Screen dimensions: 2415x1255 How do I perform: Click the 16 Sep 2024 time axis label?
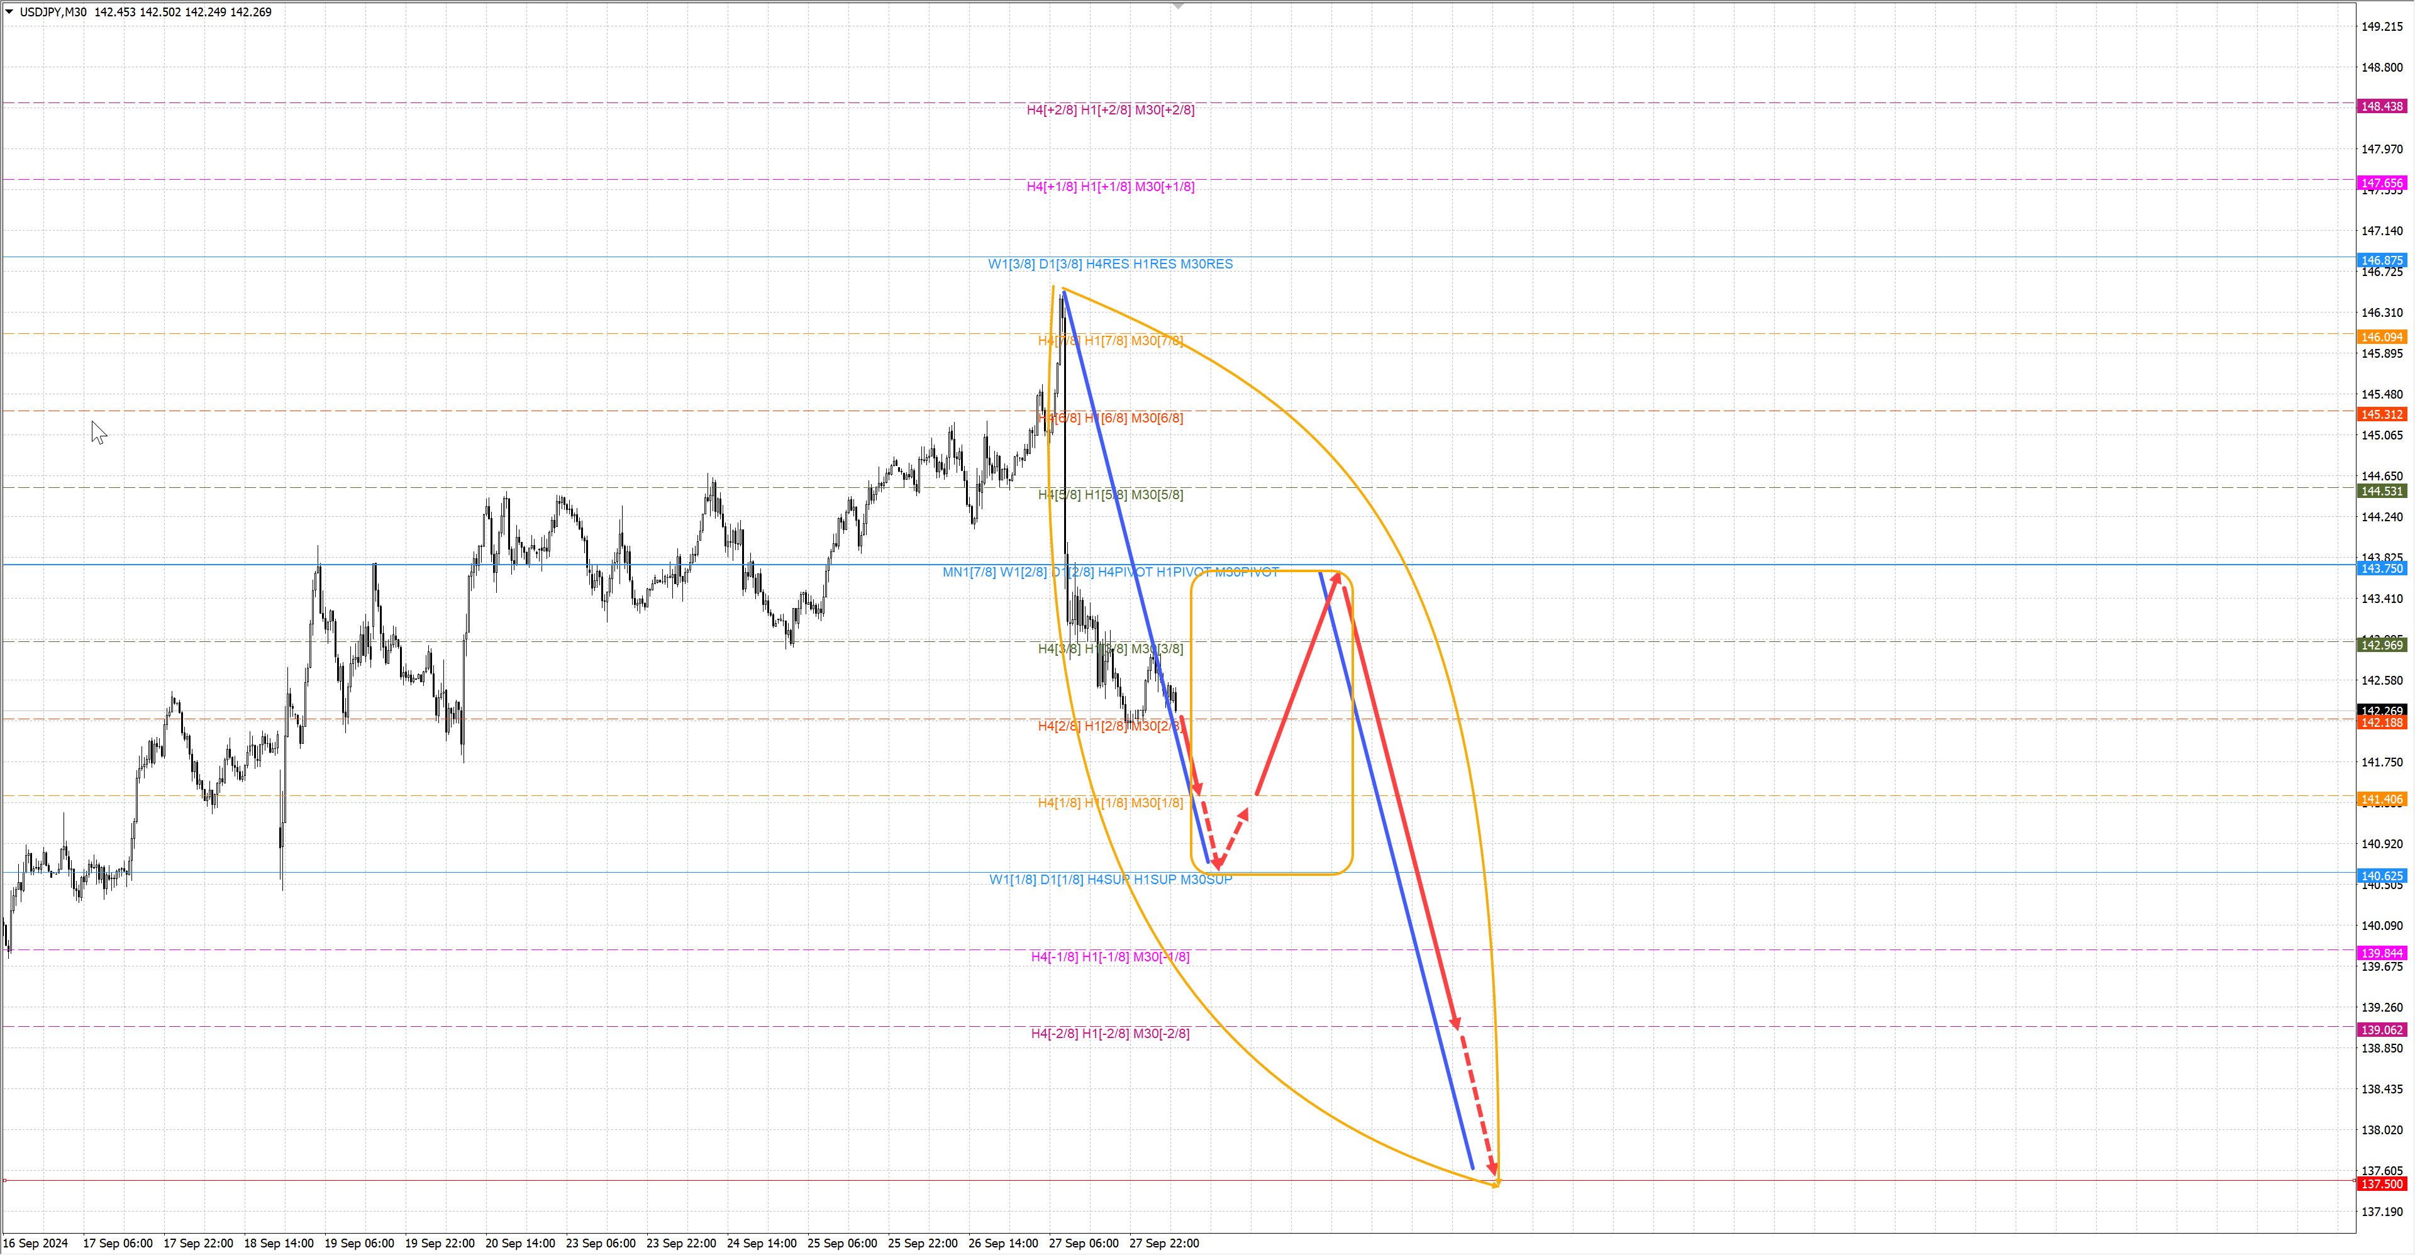(x=36, y=1243)
